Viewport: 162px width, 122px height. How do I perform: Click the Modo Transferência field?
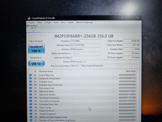pyautogui.click(x=86, y=53)
